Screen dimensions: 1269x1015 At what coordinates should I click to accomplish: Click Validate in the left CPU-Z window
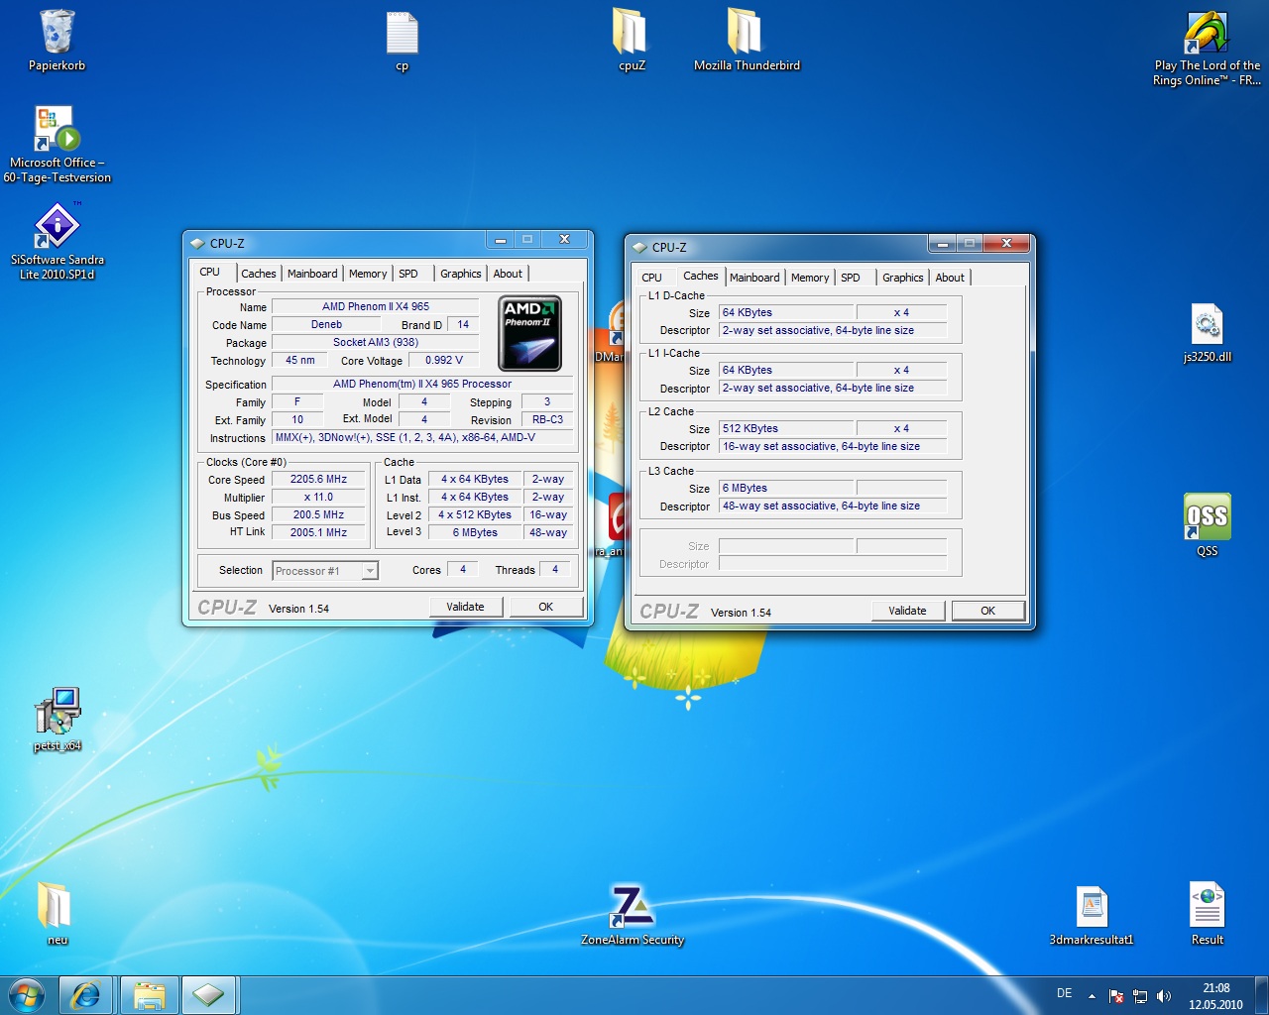point(466,607)
